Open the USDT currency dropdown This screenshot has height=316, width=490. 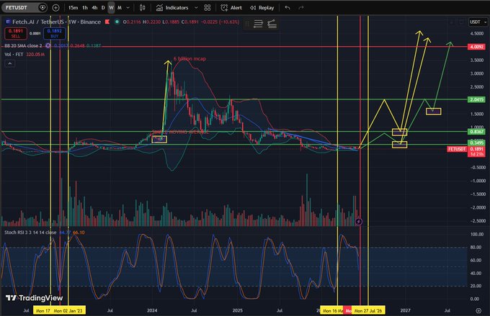coord(478,22)
